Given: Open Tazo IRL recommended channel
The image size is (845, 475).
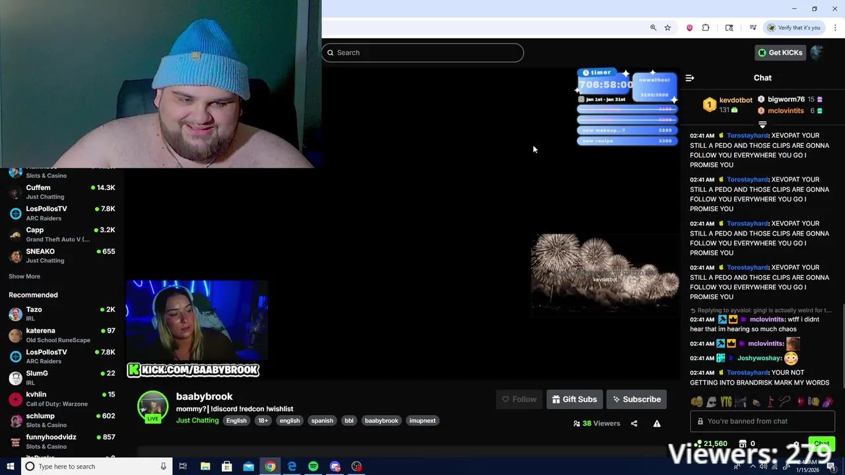Looking at the screenshot, I should click(x=63, y=313).
